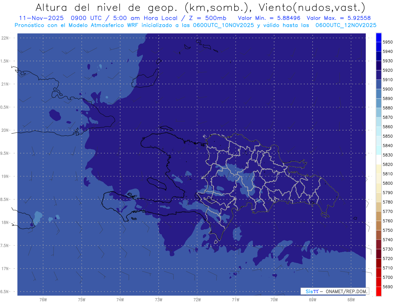
Task: Click the '5800' colorbar value
Action: (388, 183)
